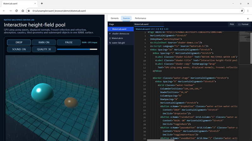Click the 'WaterLab.xaml L1:1 C 0 R 0 S 23' status line
Viewport: 252px width, 141px height.
pyautogui.click(x=152, y=29)
